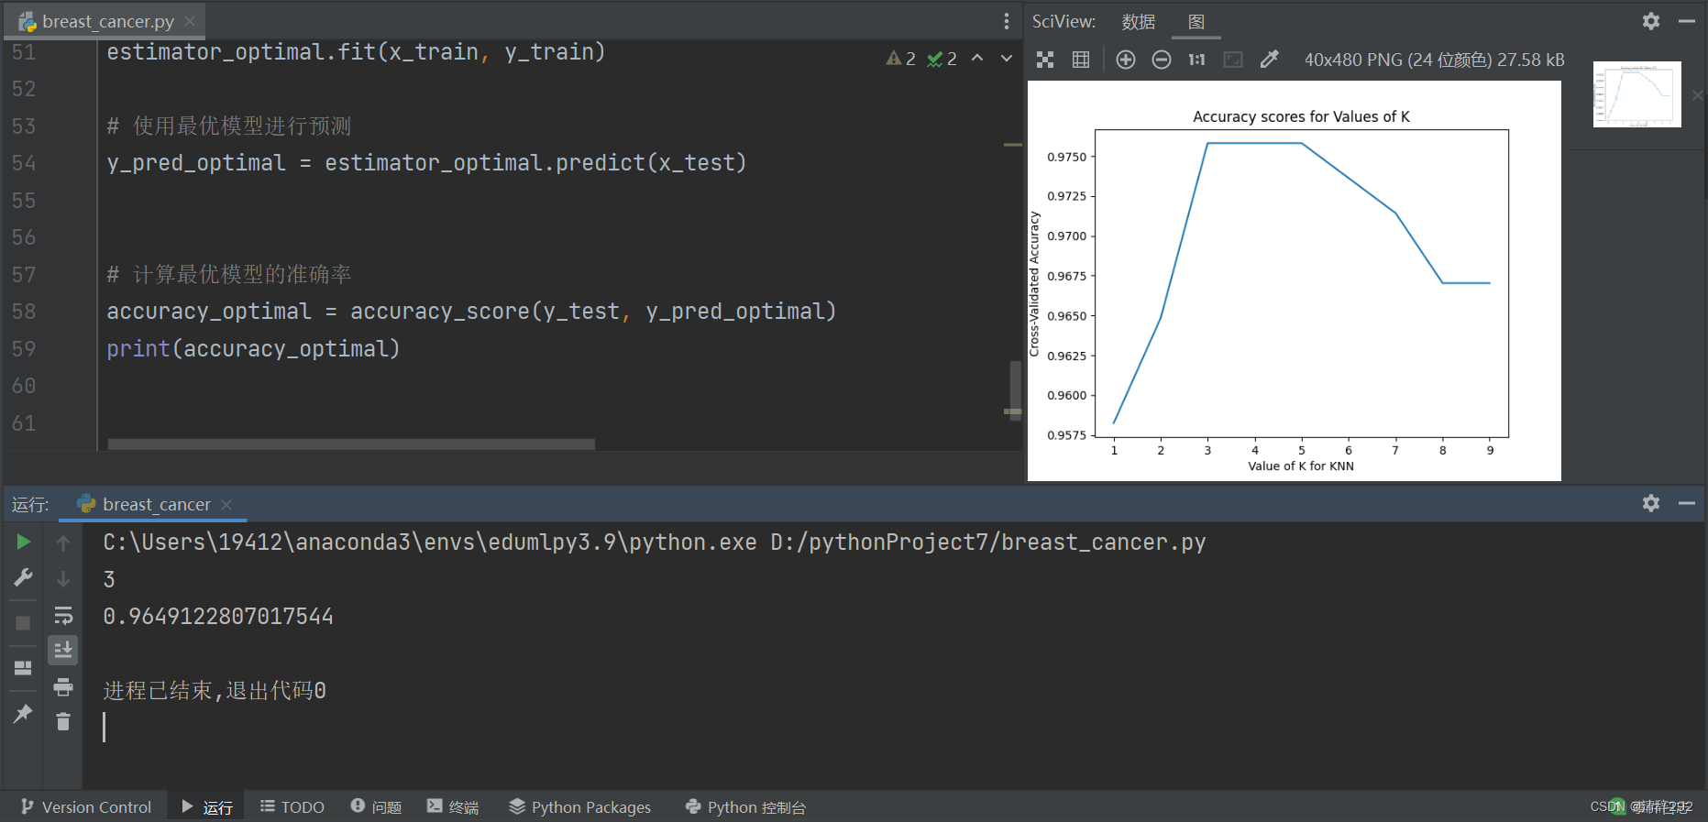
Task: Click line number 54 in the gutter
Action: [x=24, y=163]
